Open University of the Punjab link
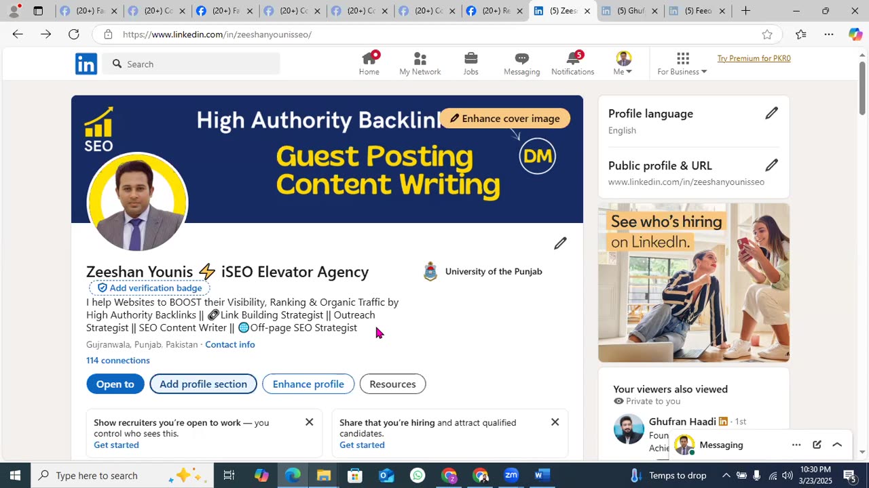This screenshot has height=488, width=869. point(483,271)
